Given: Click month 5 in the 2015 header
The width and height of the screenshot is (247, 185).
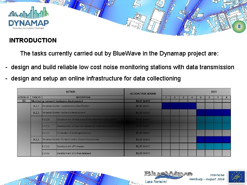Looking at the screenshot, I should pos(201,97).
